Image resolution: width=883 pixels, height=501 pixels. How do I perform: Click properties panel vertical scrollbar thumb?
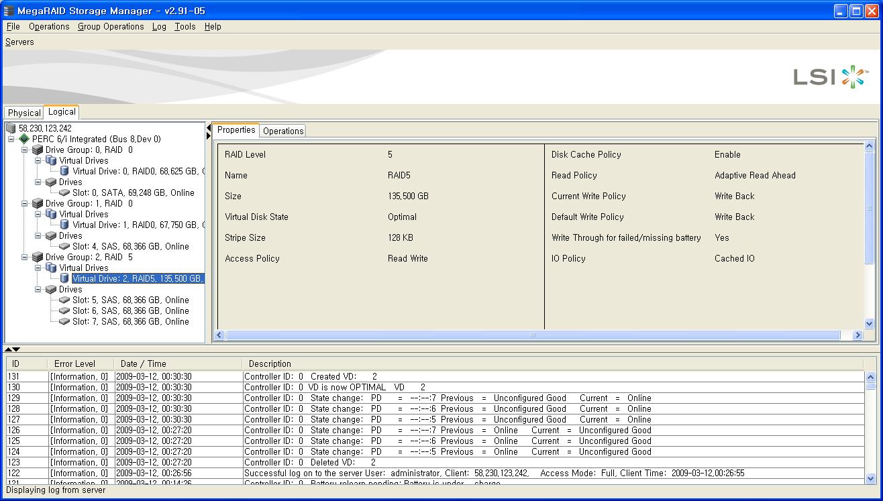click(870, 208)
